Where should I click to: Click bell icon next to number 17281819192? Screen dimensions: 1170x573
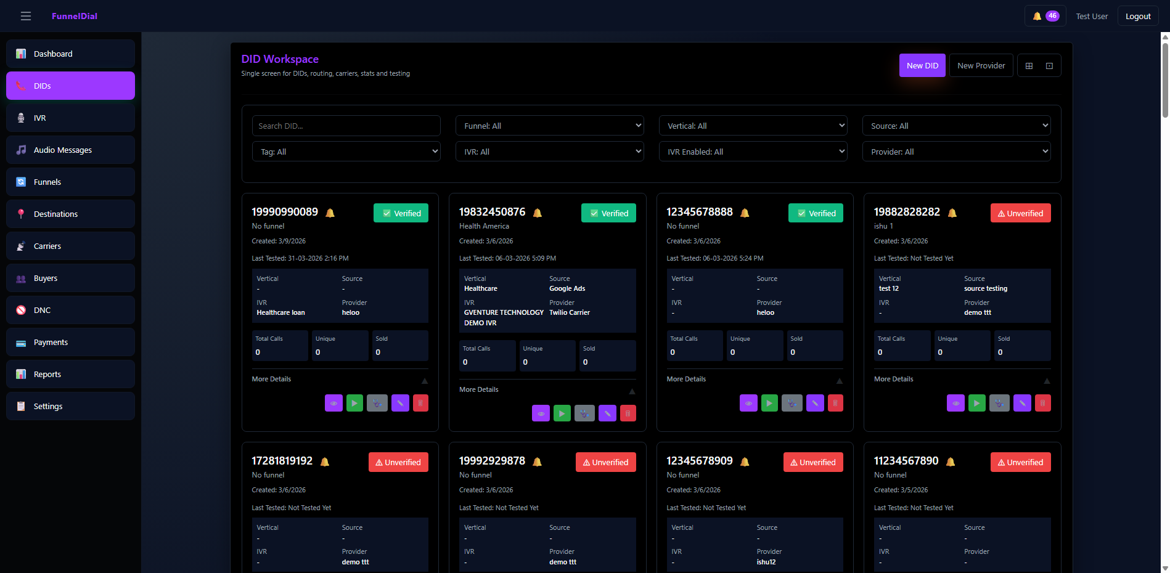point(325,461)
